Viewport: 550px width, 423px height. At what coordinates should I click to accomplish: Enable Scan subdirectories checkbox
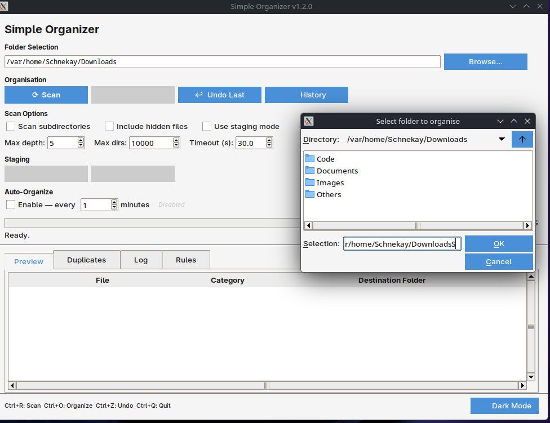(11, 126)
